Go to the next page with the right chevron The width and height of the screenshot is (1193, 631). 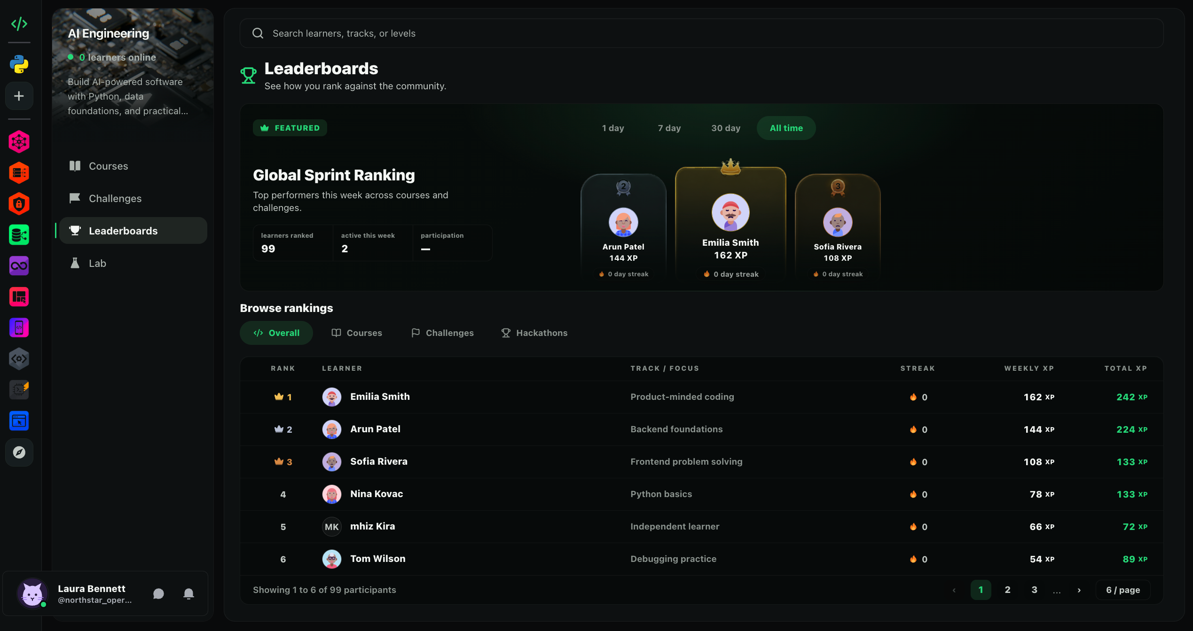(1079, 590)
